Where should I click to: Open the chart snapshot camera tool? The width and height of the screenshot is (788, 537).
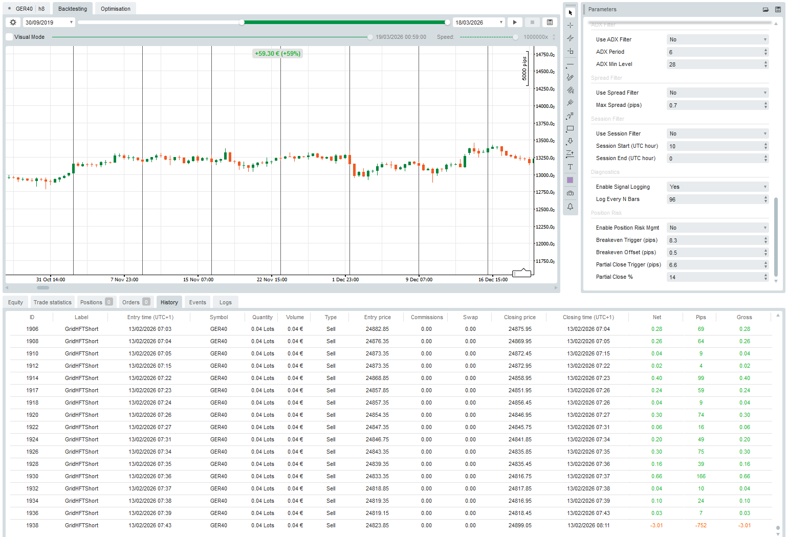click(570, 193)
